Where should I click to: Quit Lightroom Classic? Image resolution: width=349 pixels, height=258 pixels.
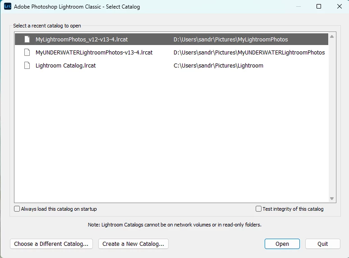point(322,244)
